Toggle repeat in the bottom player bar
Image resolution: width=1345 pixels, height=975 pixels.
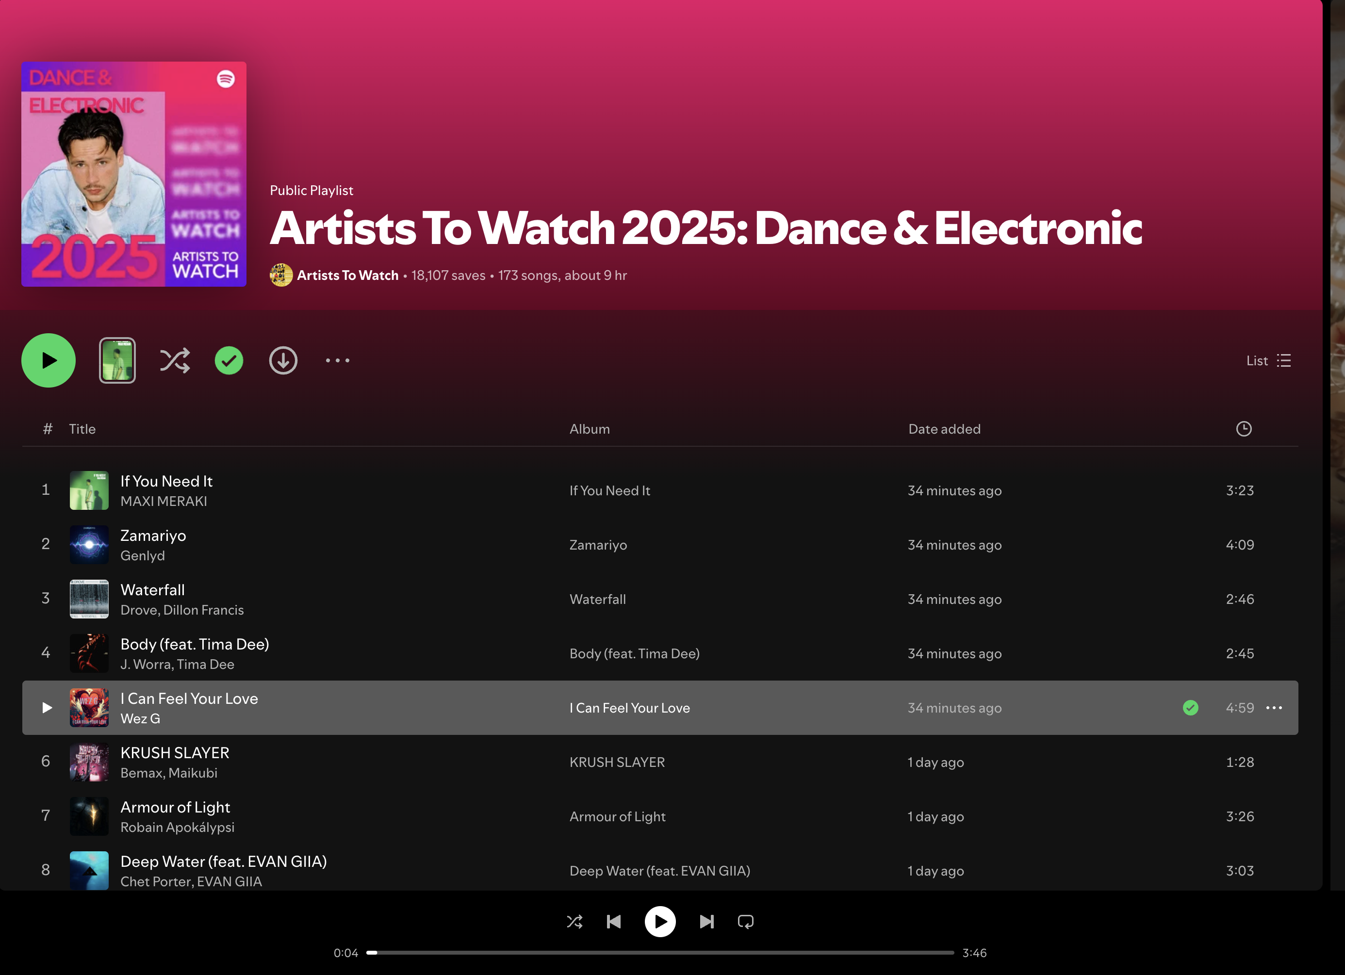(745, 922)
